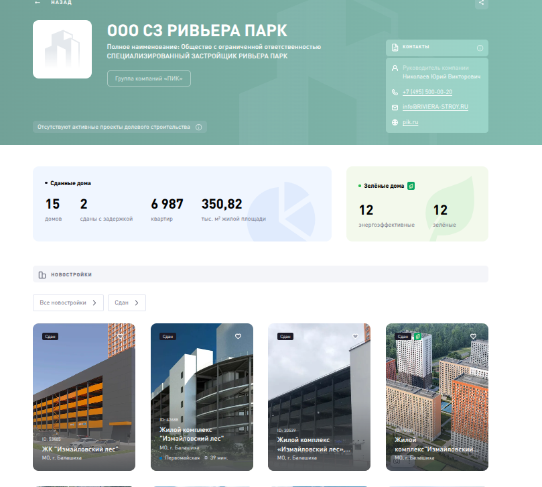The image size is (542, 487).
Task: Click the company logo building icon
Action: (62, 49)
